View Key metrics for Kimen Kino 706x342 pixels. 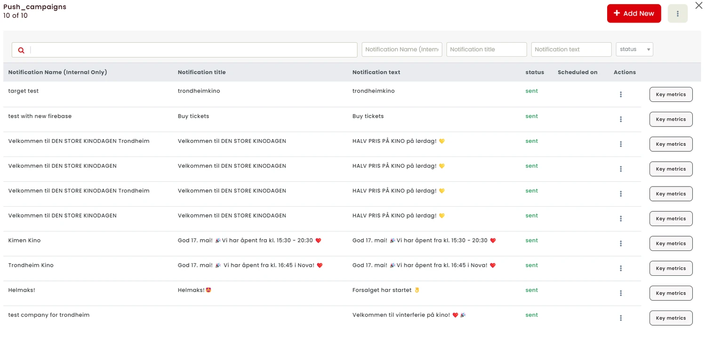point(671,243)
